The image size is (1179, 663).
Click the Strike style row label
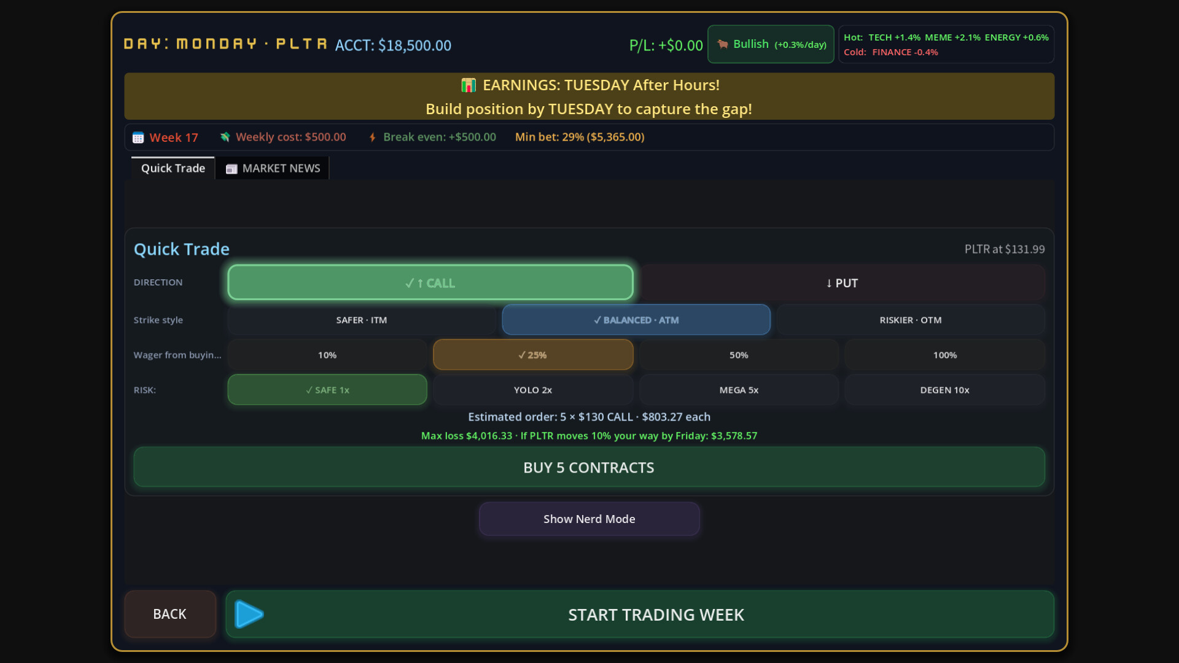point(158,320)
